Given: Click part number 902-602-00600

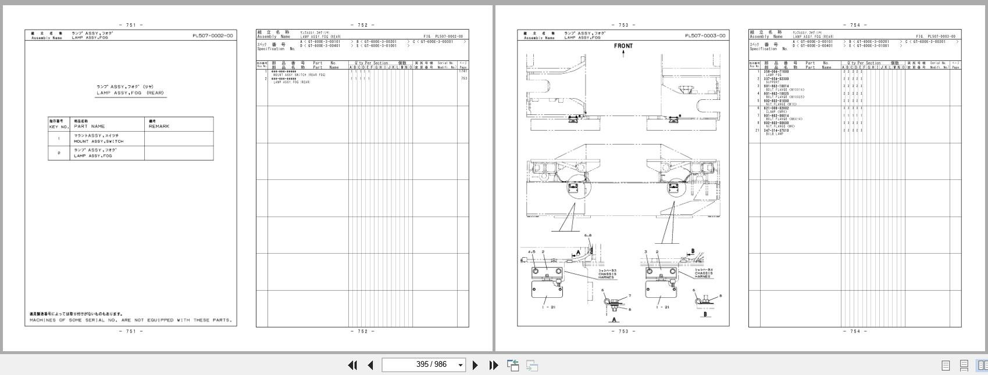Looking at the screenshot, I should 776,123.
